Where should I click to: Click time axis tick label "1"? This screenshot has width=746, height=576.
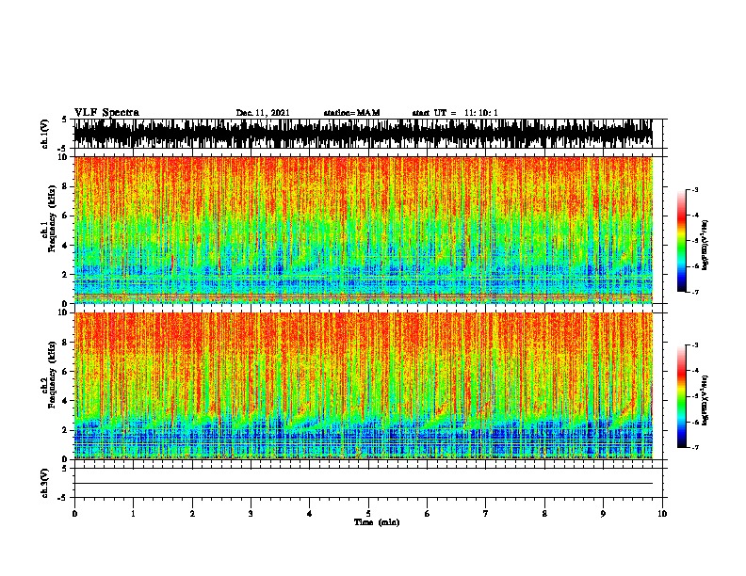[x=133, y=514]
